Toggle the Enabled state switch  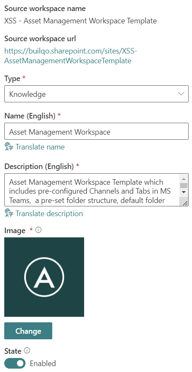point(15,363)
